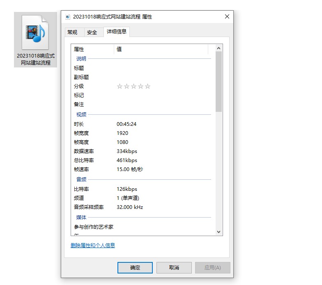The width and height of the screenshot is (322, 285).
Task: Click the 应用(A) button
Action: 213,267
